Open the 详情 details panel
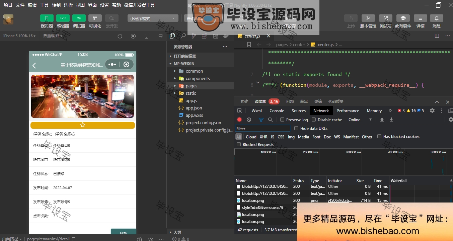Viewport: 453px width, 241px height. [421, 18]
